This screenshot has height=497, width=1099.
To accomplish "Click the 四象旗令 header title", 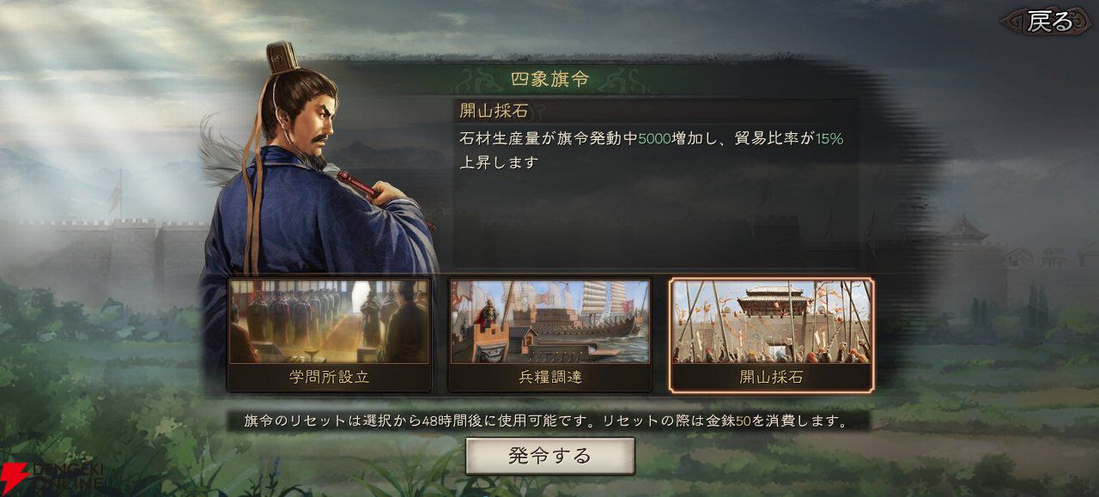I will click(549, 80).
